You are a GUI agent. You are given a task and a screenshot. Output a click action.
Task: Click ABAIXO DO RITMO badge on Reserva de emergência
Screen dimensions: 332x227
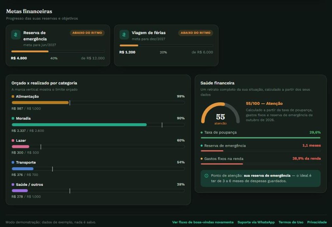[87, 33]
